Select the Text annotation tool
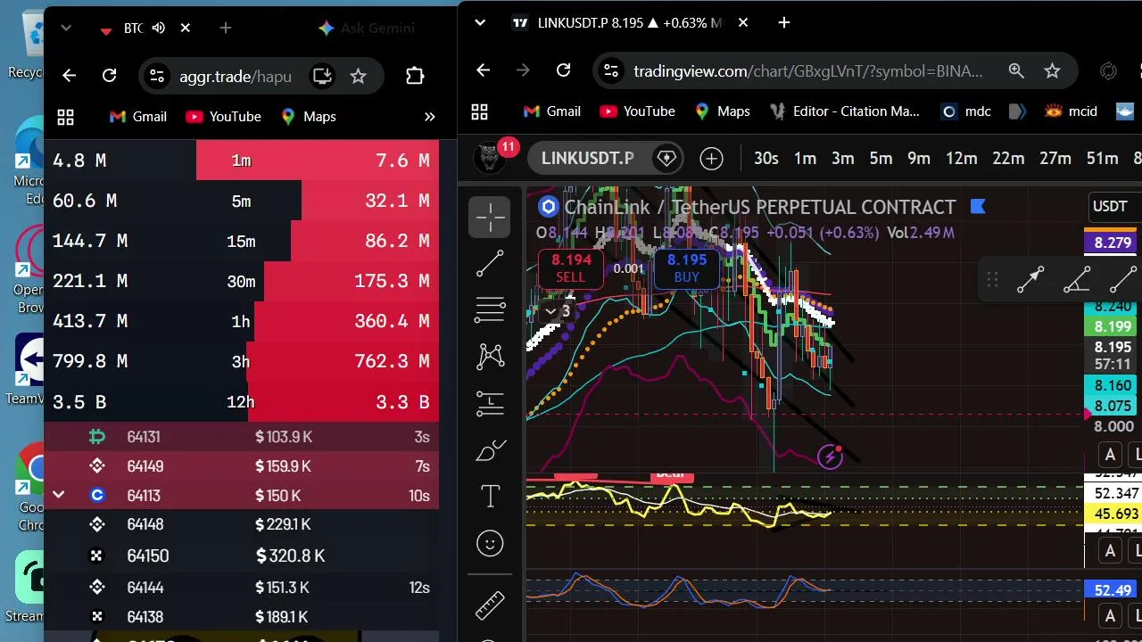 coord(490,497)
